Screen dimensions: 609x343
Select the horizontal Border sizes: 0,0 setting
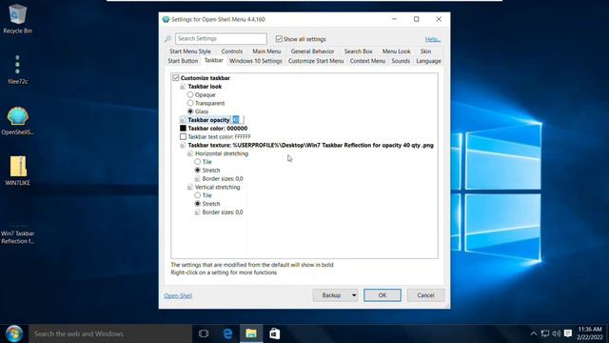(x=223, y=178)
